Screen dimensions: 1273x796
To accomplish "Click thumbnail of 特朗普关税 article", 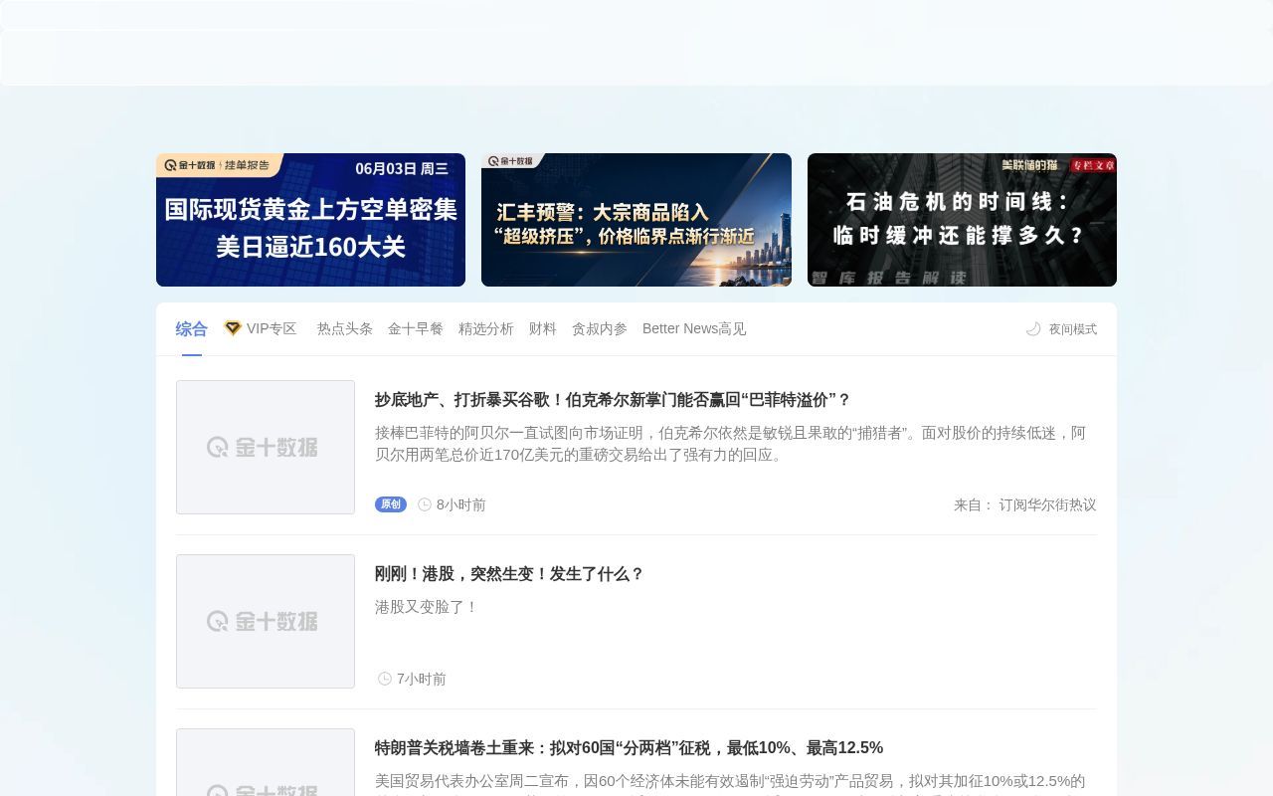I will click(x=266, y=762).
